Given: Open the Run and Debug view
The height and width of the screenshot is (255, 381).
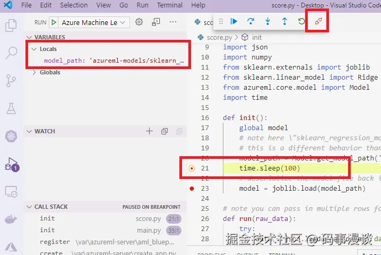Looking at the screenshot, I should coord(11,164).
